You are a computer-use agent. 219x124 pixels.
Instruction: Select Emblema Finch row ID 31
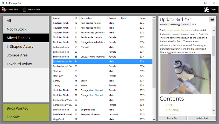pos(102,47)
